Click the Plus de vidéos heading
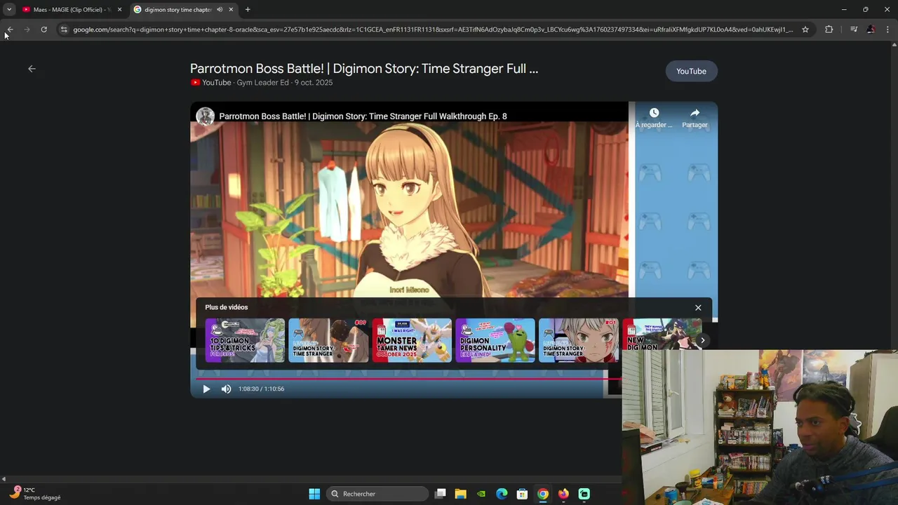 227,307
